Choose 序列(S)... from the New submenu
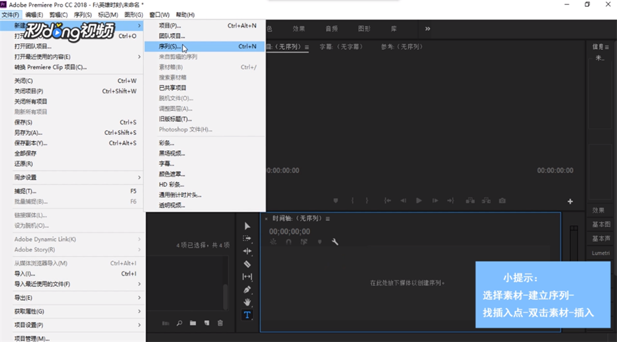This screenshot has width=617, height=342. pos(204,46)
